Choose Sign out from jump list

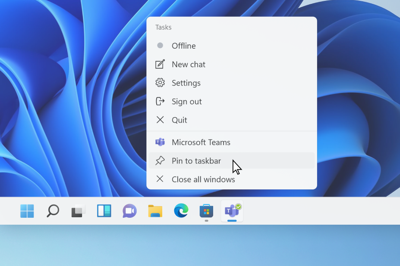(232, 102)
